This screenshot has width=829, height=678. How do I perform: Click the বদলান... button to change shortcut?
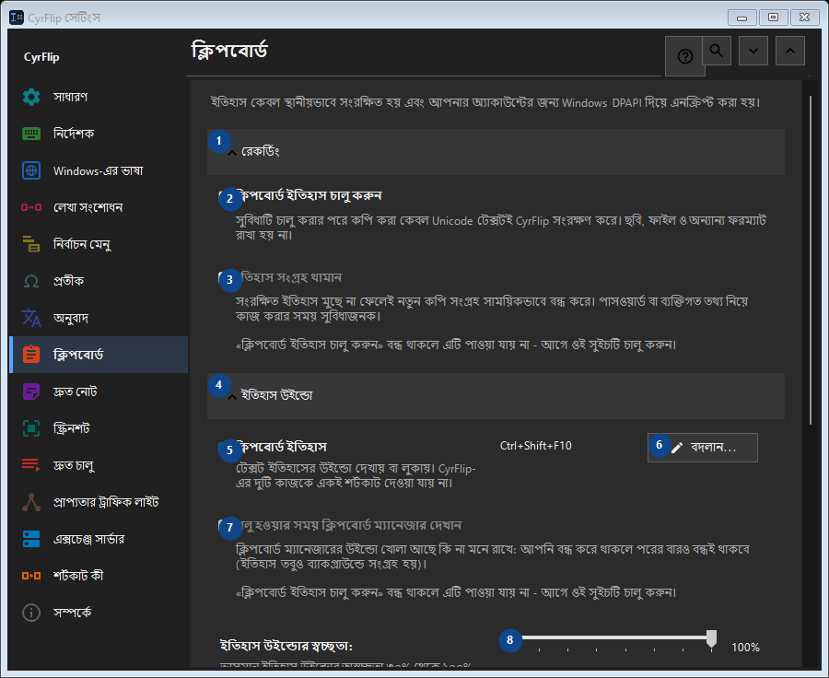[x=703, y=448]
